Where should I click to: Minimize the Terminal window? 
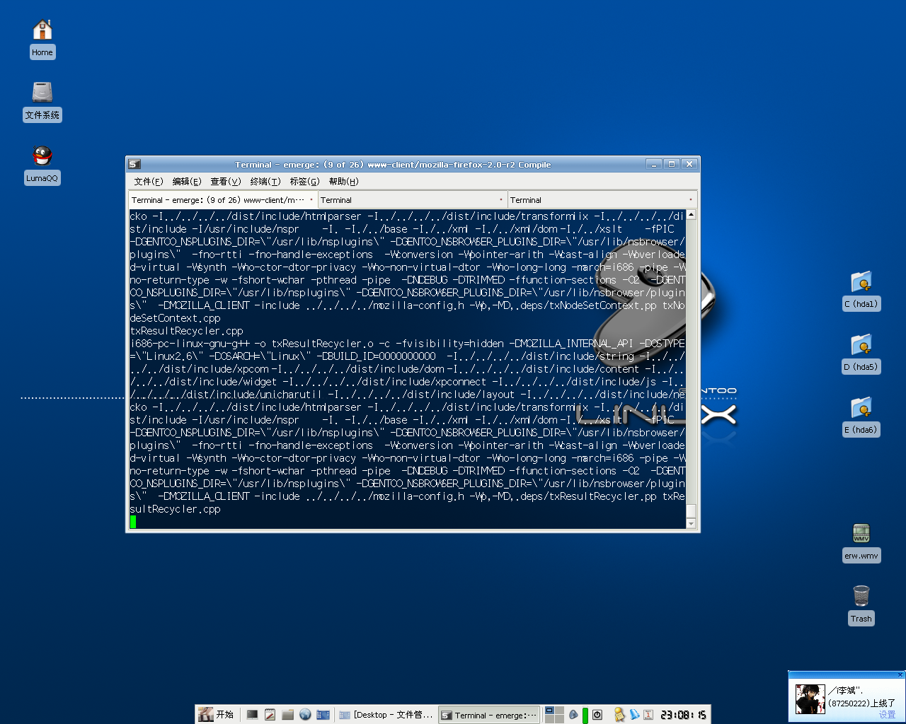point(654,164)
